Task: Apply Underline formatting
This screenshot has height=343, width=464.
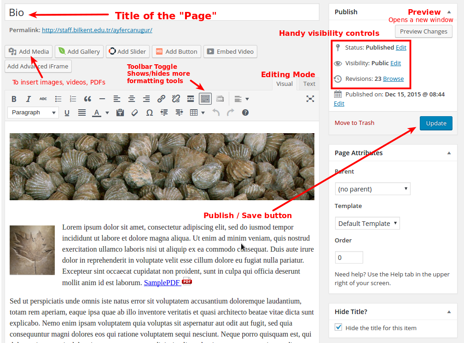Action: click(x=67, y=112)
